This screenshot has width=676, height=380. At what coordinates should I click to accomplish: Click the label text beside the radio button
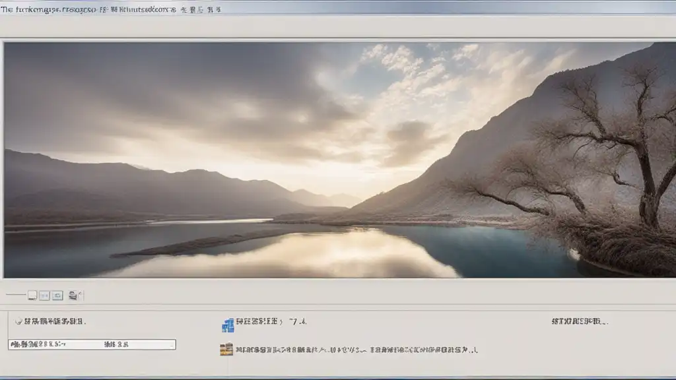(54, 322)
